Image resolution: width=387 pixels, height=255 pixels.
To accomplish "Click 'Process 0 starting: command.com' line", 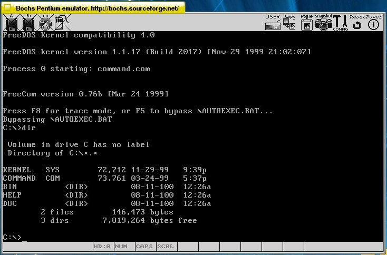I will coord(76,69).
